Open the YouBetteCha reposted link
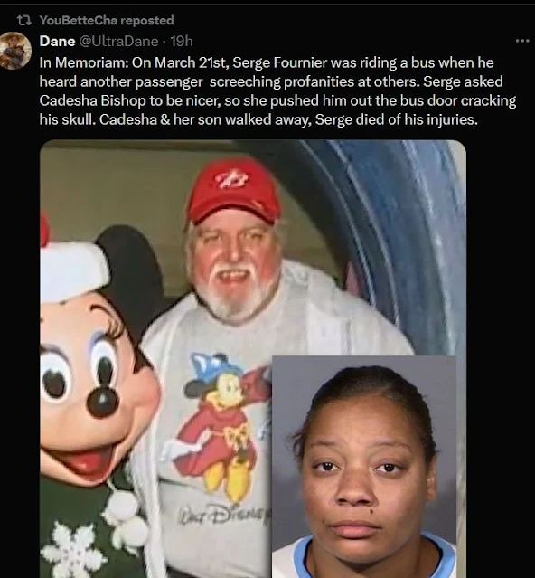This screenshot has width=535, height=578. tap(107, 20)
